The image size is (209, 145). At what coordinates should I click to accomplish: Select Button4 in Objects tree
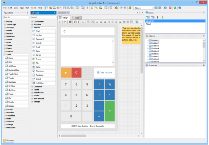click(156, 48)
